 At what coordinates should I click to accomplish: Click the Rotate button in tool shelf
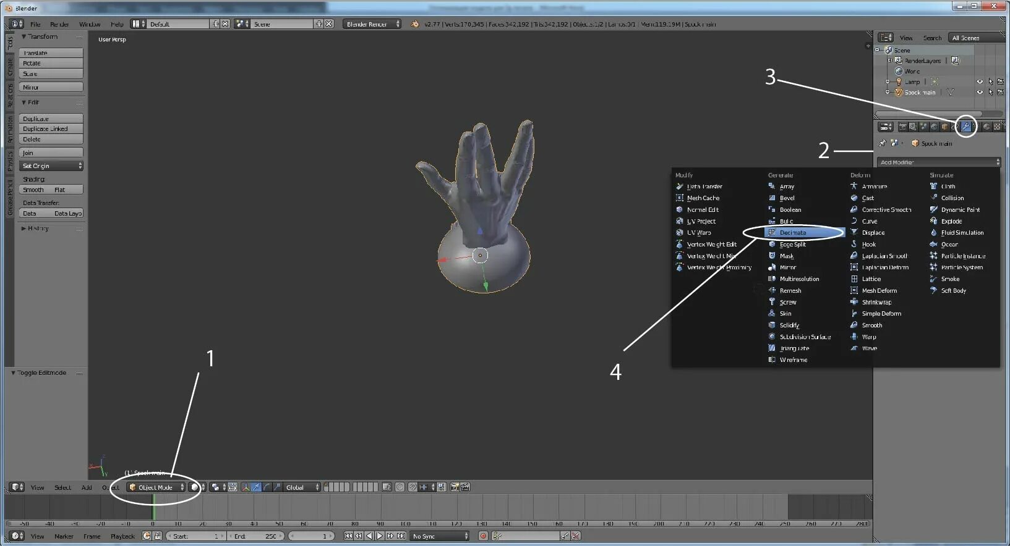(51, 63)
